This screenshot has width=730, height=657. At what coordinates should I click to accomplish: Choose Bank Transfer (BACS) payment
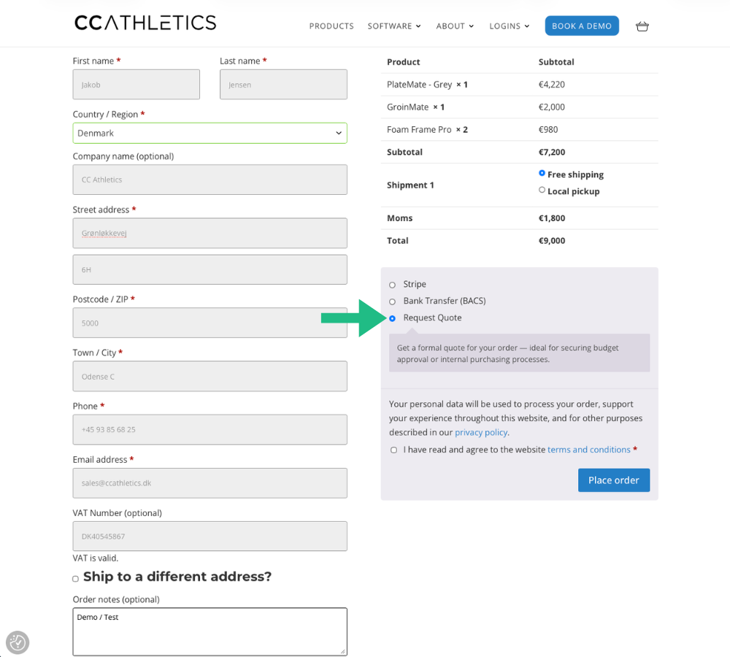click(393, 301)
